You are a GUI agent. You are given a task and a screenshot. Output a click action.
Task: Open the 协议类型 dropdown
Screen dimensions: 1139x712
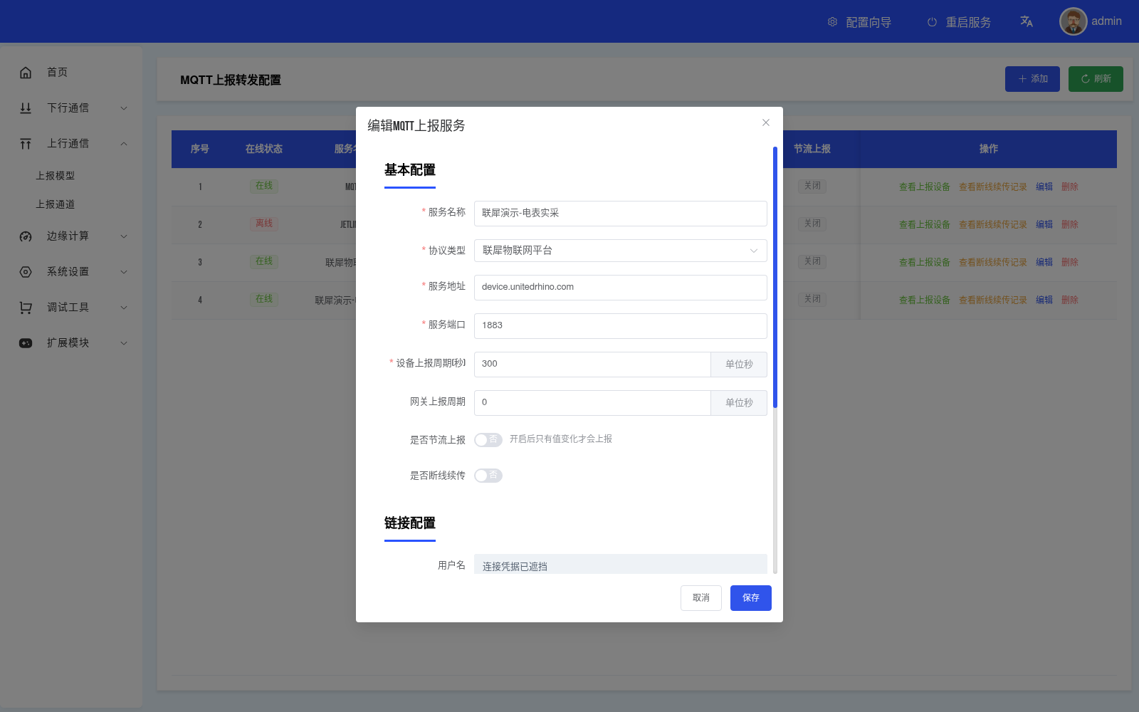coord(621,251)
